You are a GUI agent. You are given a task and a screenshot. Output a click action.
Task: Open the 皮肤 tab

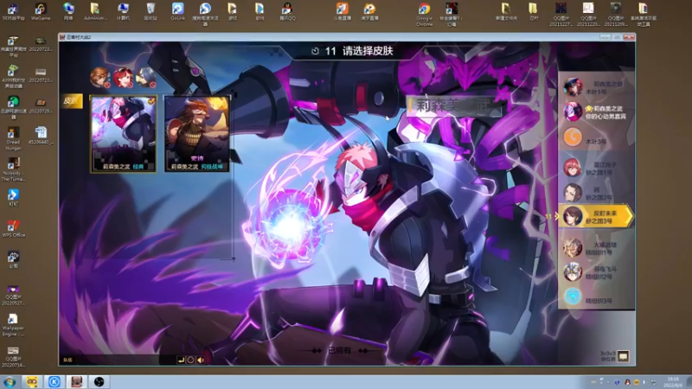(x=71, y=101)
